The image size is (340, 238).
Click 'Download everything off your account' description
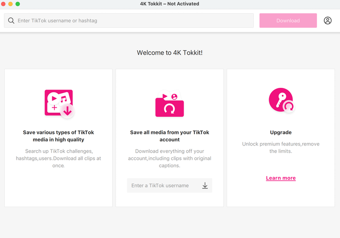pos(170,158)
